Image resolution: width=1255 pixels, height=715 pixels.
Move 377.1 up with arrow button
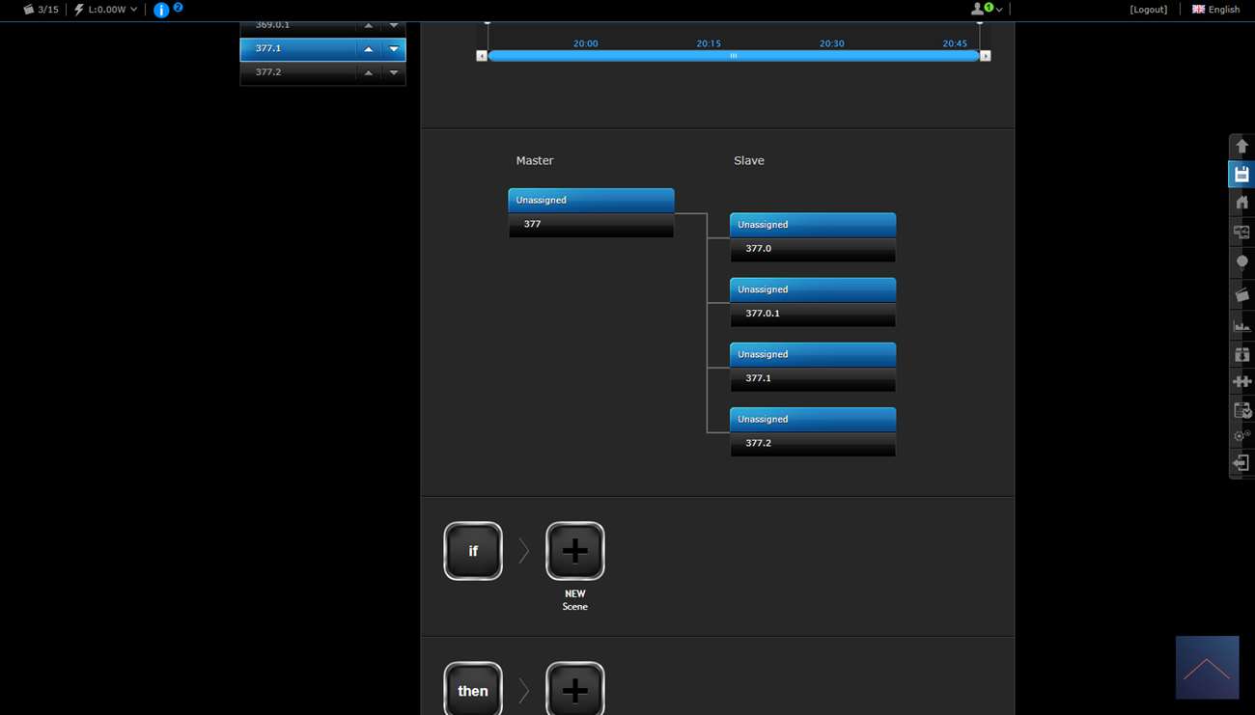click(x=368, y=49)
